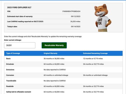Viewport: 126px width, 94px height.
Task: Click the 'Enter current mileage:' label
Action: click(x=13, y=40)
